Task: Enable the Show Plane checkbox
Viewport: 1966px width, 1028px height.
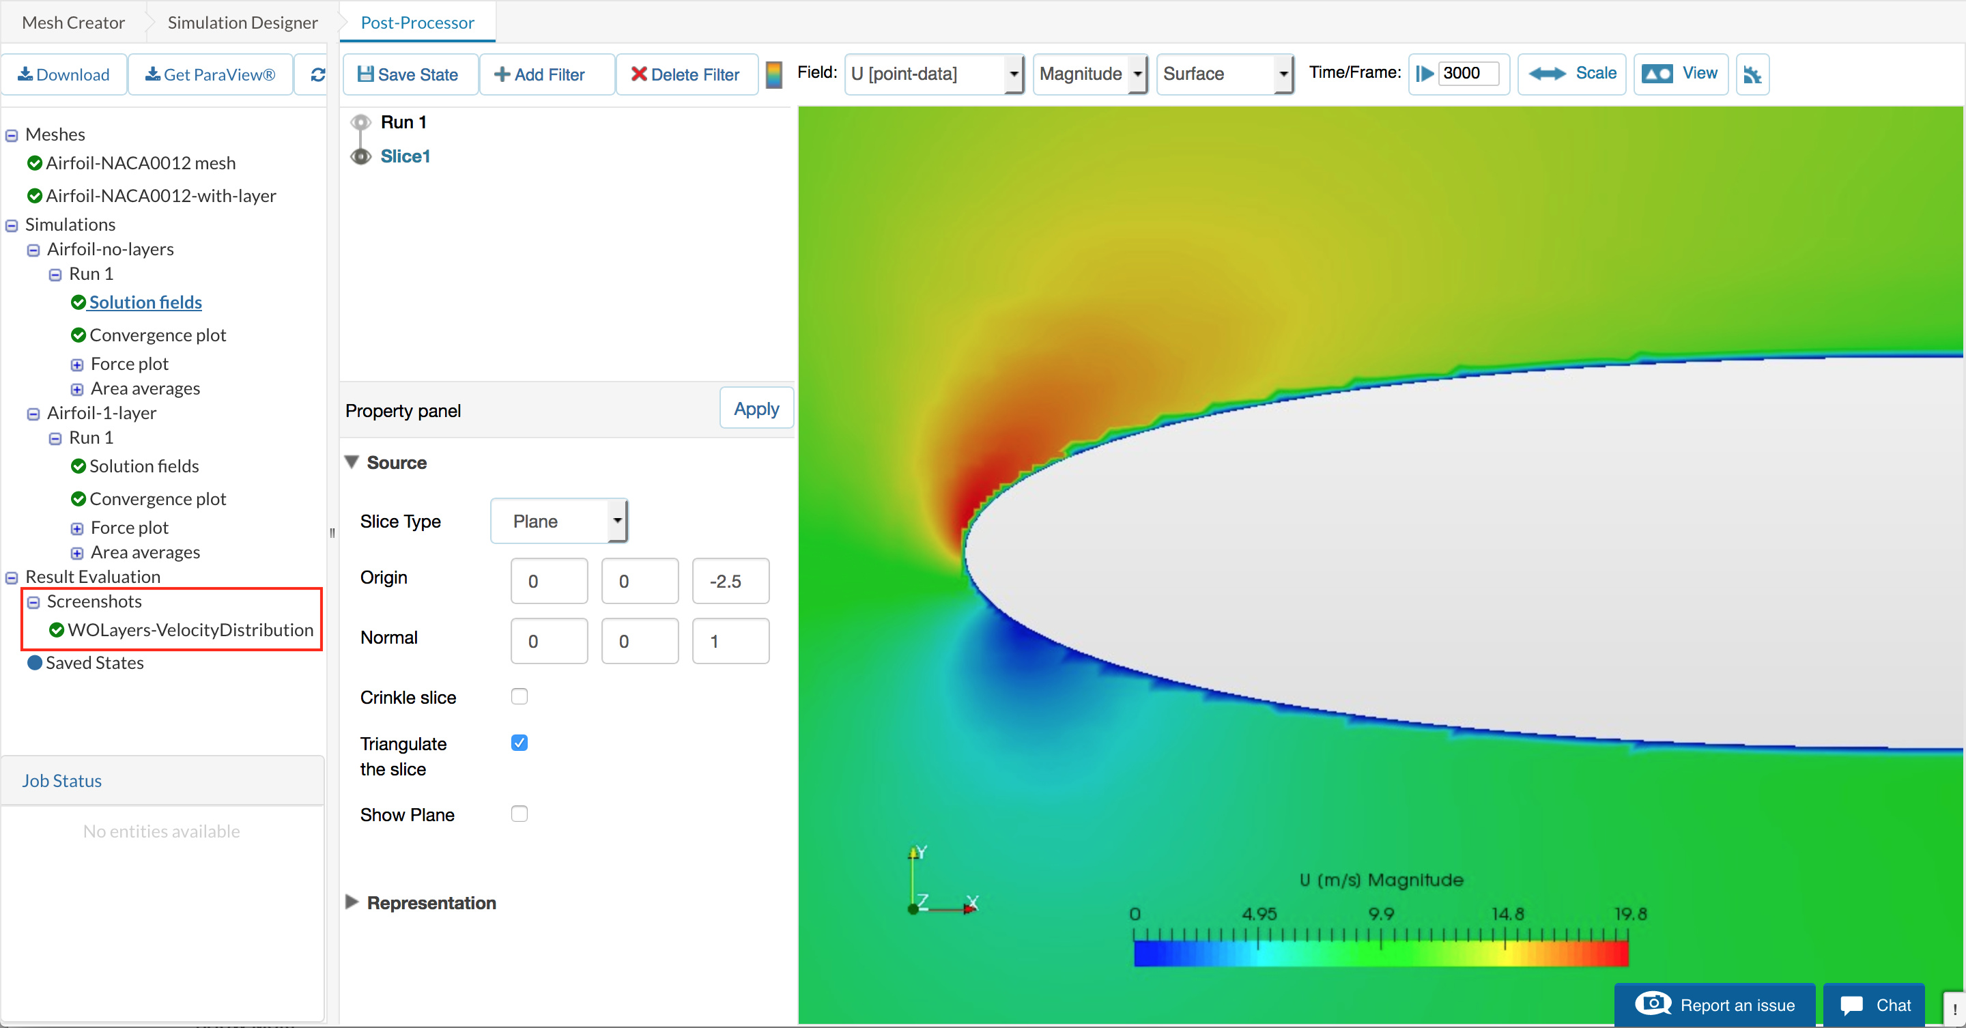Action: click(x=519, y=814)
